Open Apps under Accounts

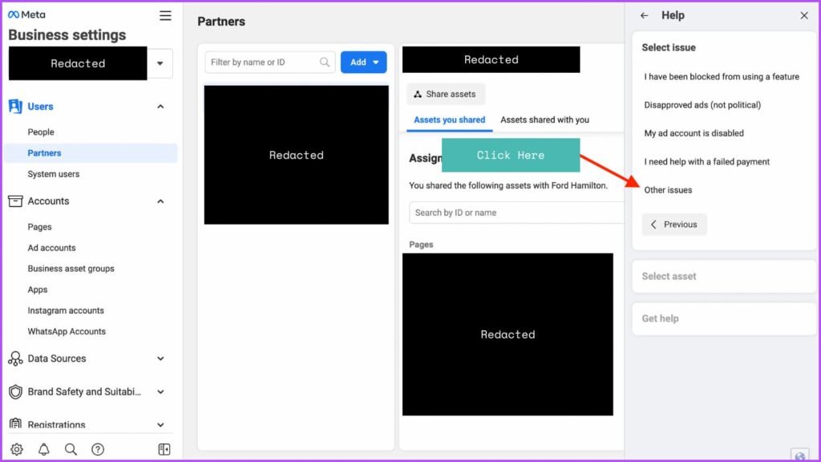click(x=37, y=290)
